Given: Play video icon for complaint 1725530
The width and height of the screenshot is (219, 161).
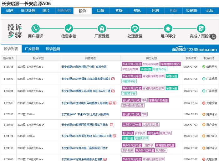Looking at the screenshot, I should click(x=115, y=103).
